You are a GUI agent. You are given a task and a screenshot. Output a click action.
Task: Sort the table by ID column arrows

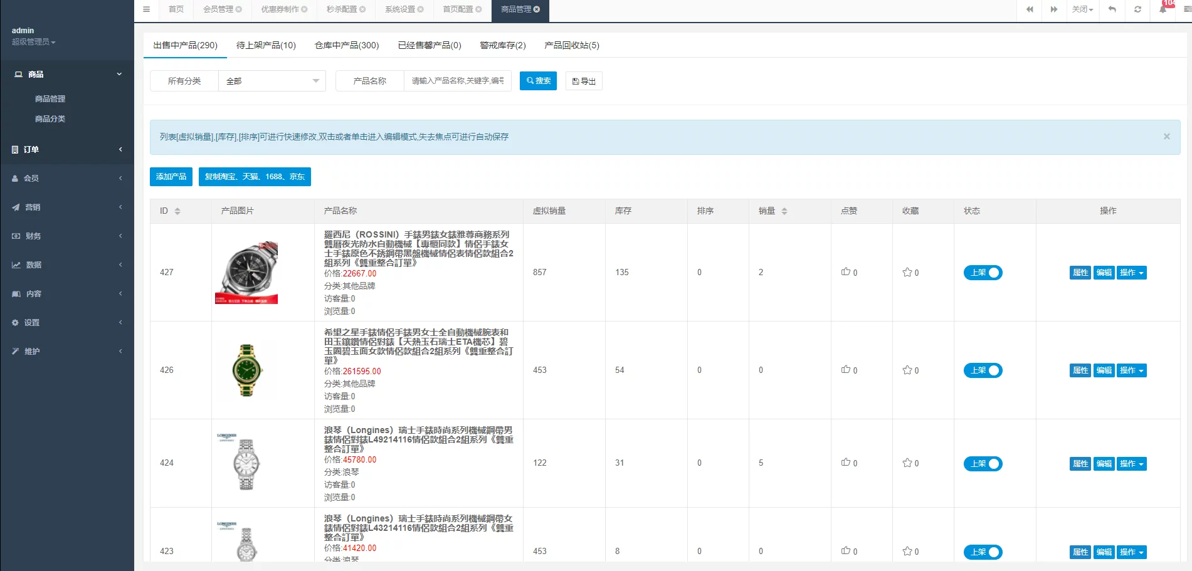point(177,211)
